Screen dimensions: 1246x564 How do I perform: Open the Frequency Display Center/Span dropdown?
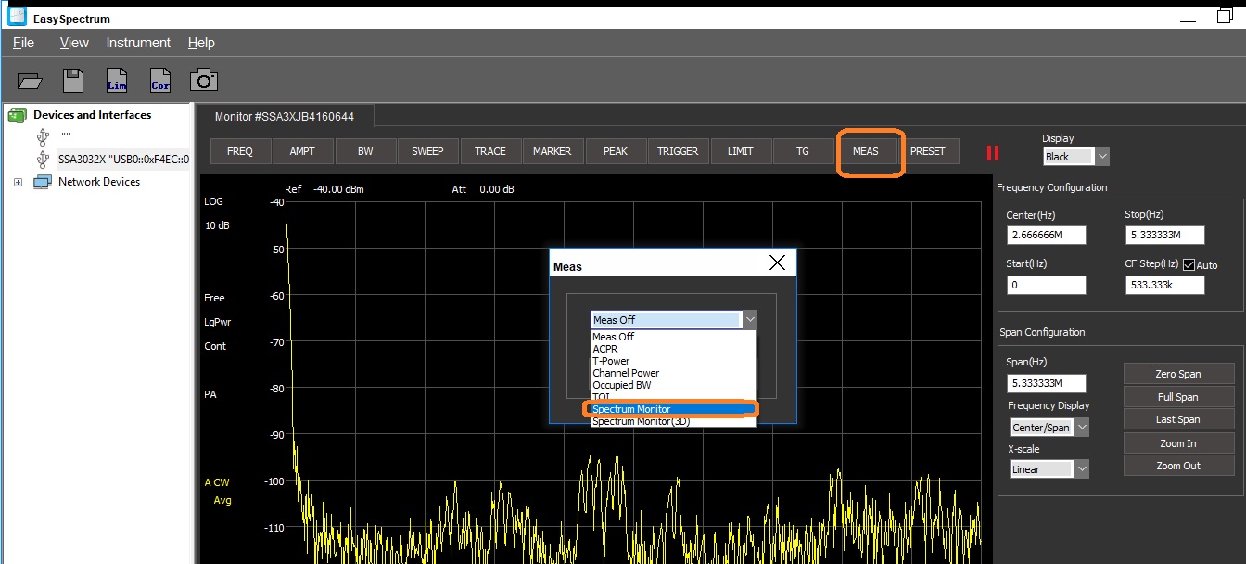tap(1049, 428)
